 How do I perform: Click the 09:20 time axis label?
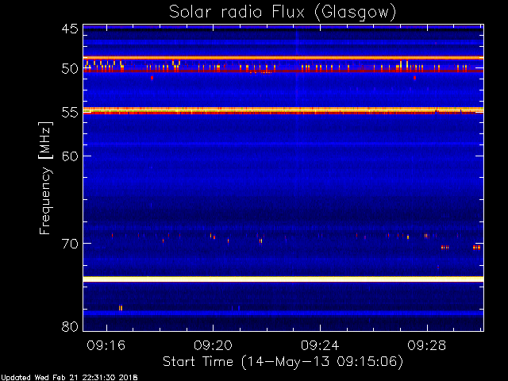coord(213,345)
